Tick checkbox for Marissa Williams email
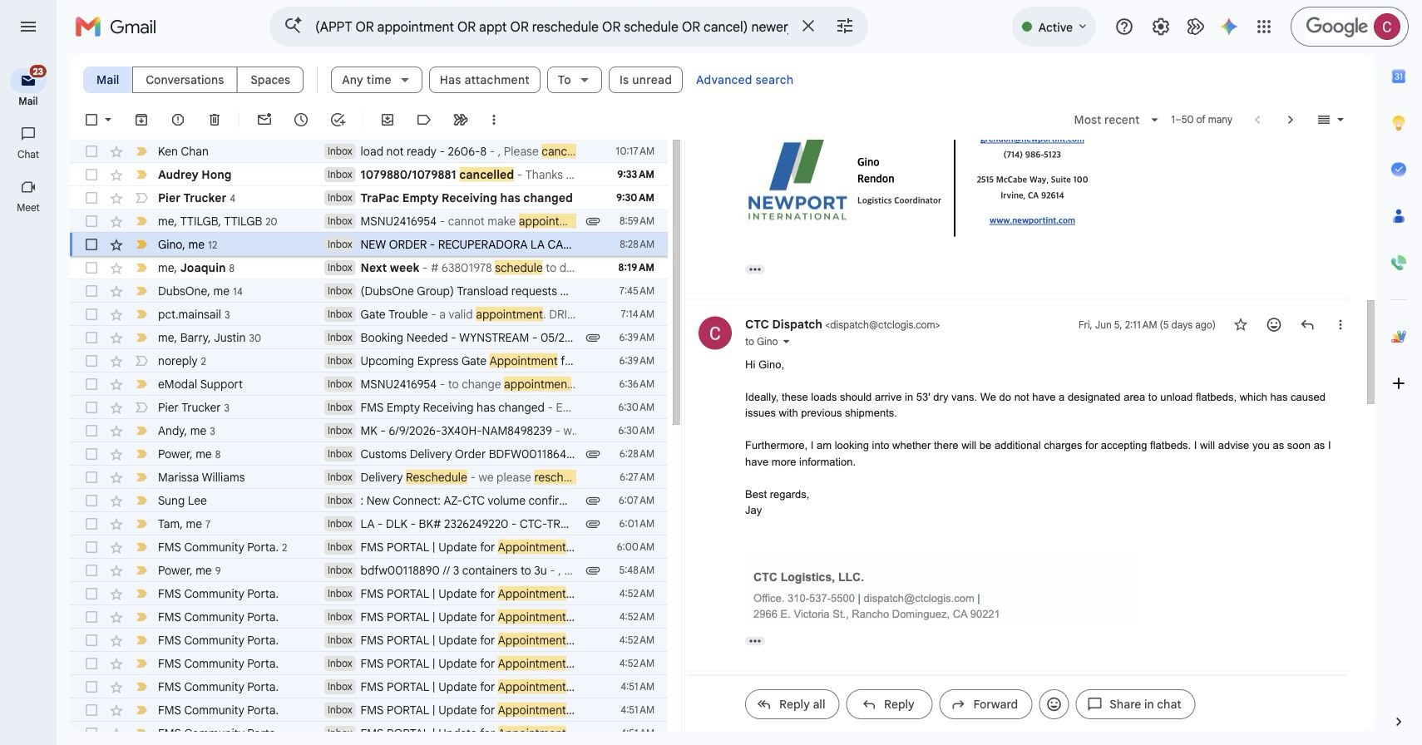This screenshot has width=1422, height=745. pos(91,477)
